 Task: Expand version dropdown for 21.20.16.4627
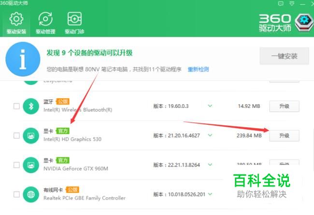(210, 135)
